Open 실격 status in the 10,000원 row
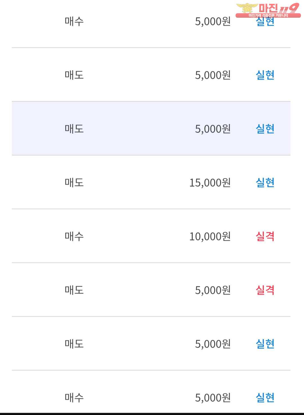The width and height of the screenshot is (304, 415). [265, 236]
